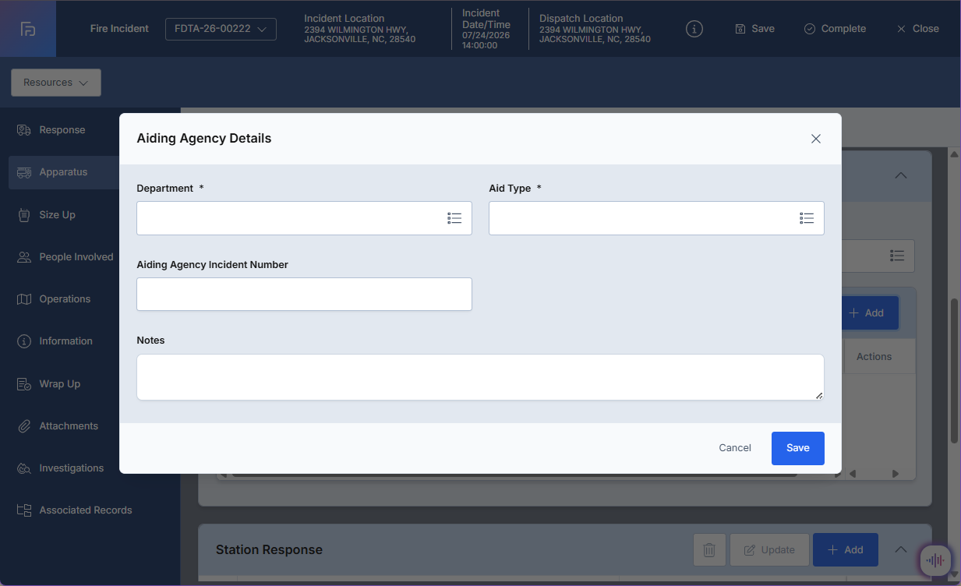
Task: Click list icon behind dialog on right
Action: click(897, 256)
